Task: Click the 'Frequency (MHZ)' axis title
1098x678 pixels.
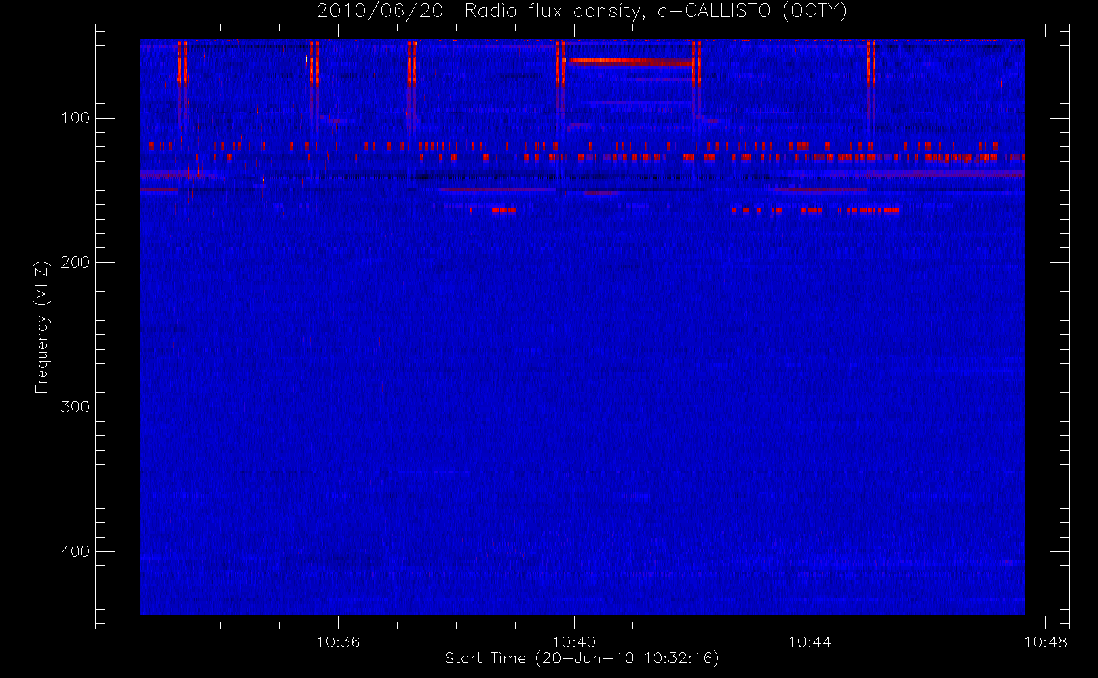Action: point(42,327)
